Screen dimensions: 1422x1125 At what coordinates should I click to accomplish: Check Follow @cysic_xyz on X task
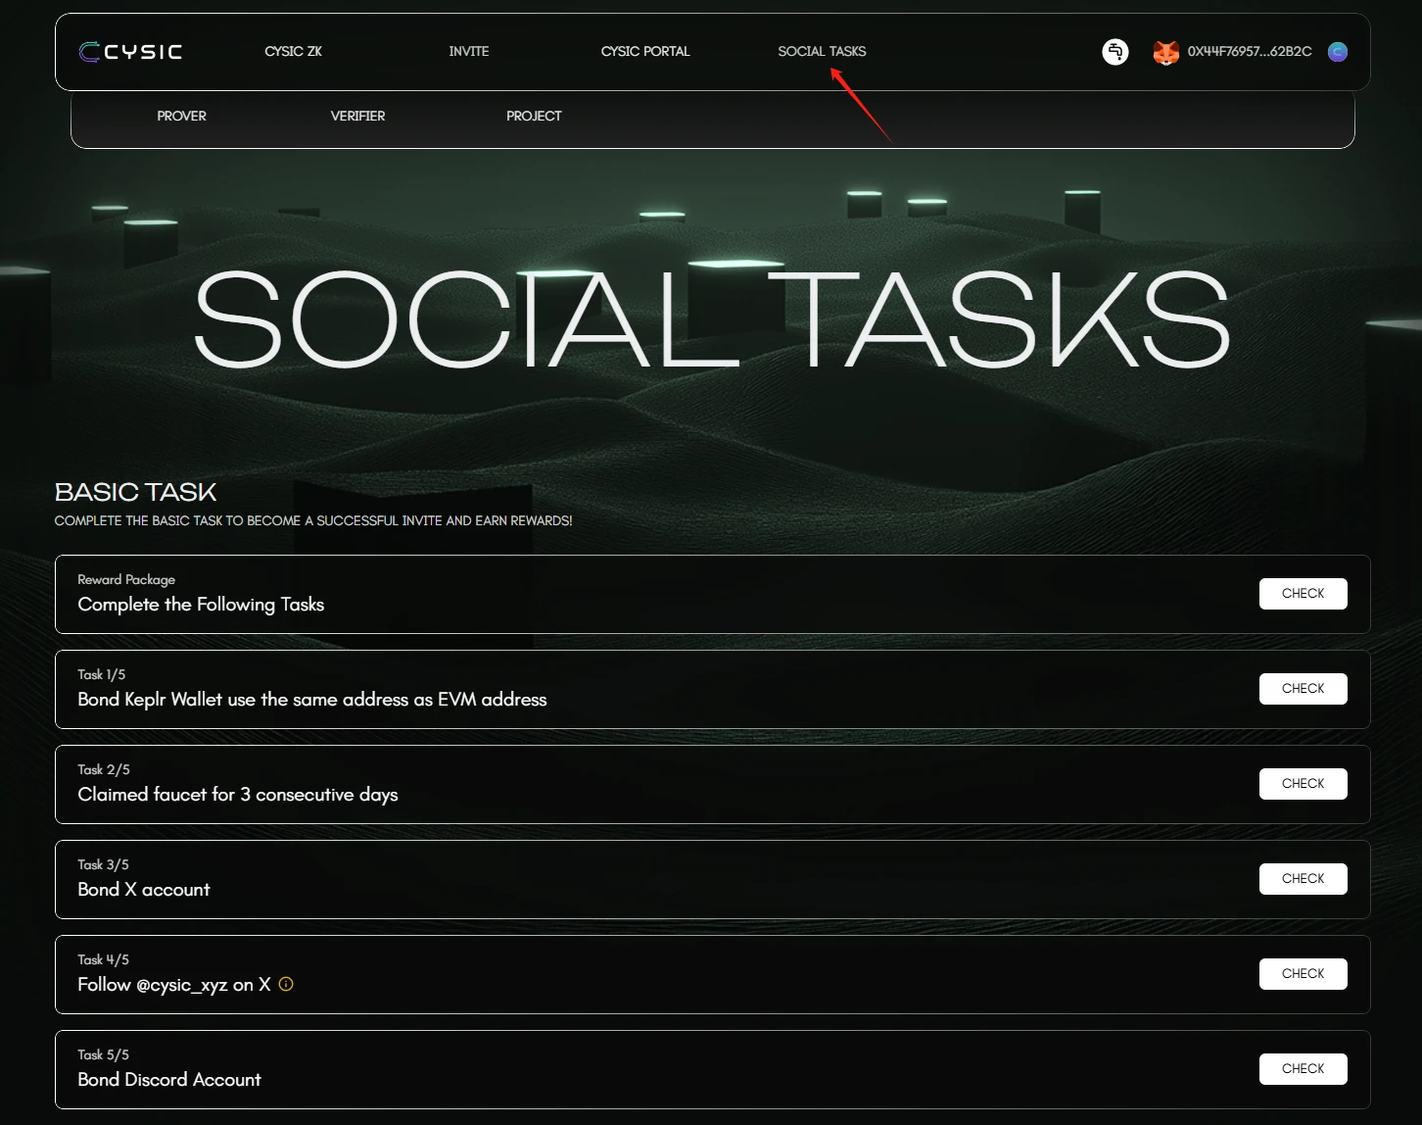[x=1303, y=973]
